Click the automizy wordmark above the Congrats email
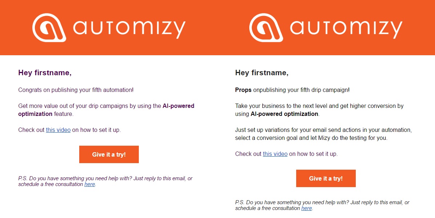This screenshot has height=218, width=435. 129,29
